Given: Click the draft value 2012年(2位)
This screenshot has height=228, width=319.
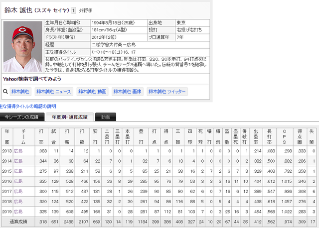Looking at the screenshot, I should click(x=104, y=37).
